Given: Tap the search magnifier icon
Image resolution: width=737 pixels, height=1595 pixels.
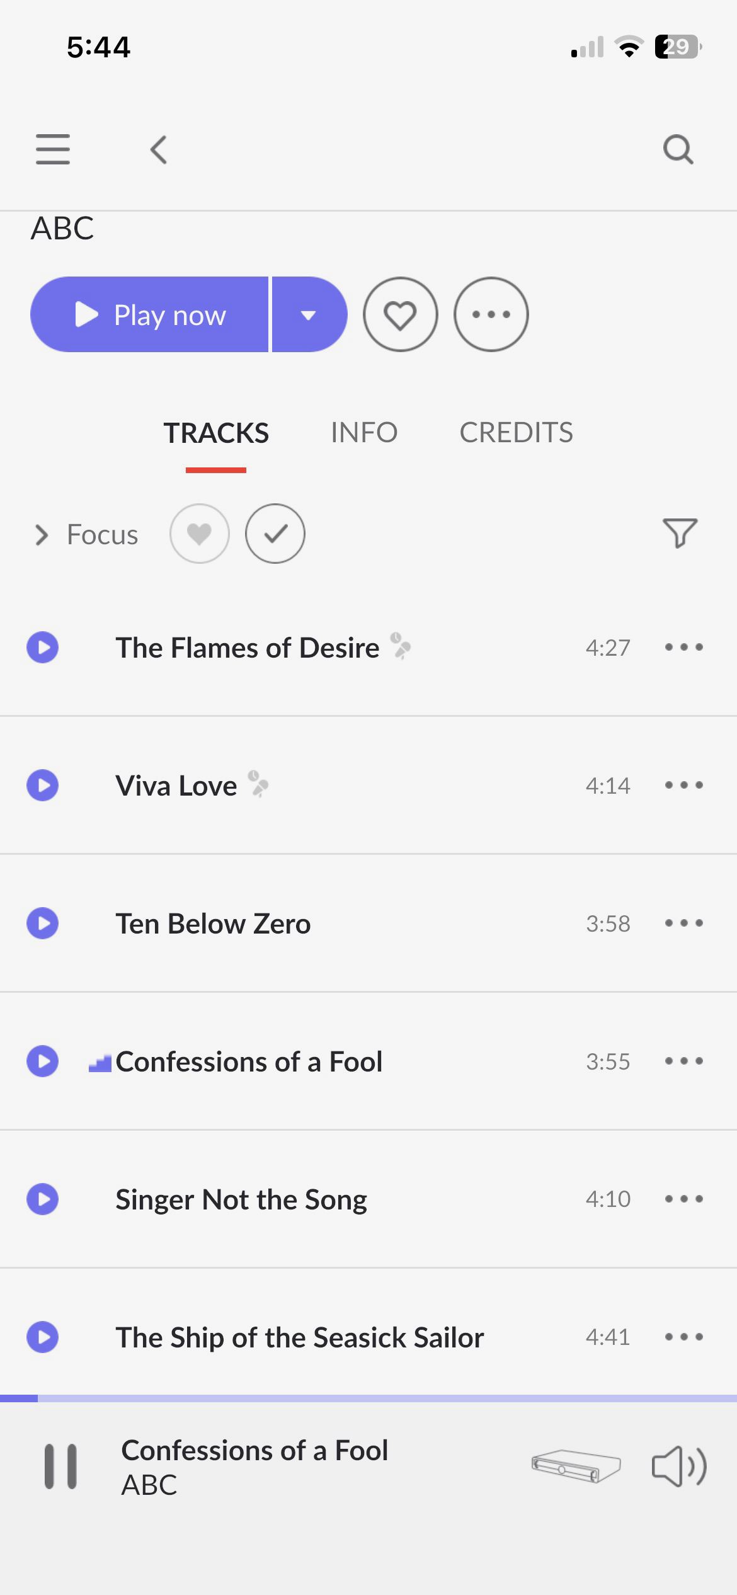Looking at the screenshot, I should click(678, 150).
